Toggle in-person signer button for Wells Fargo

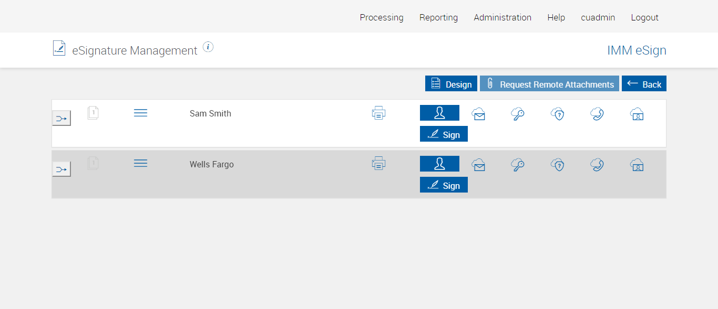pyautogui.click(x=439, y=164)
